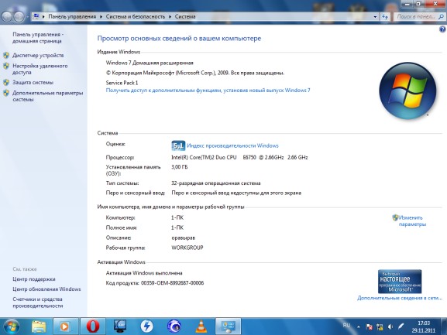Click 32-разрядная операционная система text
The width and height of the screenshot is (447, 335).
(216, 183)
